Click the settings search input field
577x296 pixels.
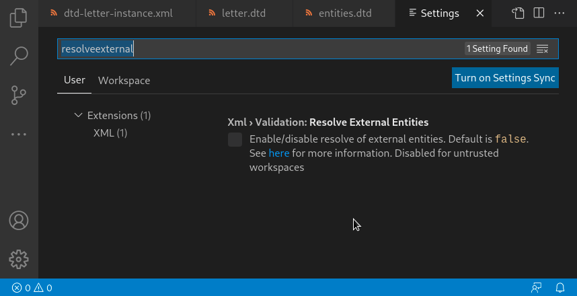point(269,49)
